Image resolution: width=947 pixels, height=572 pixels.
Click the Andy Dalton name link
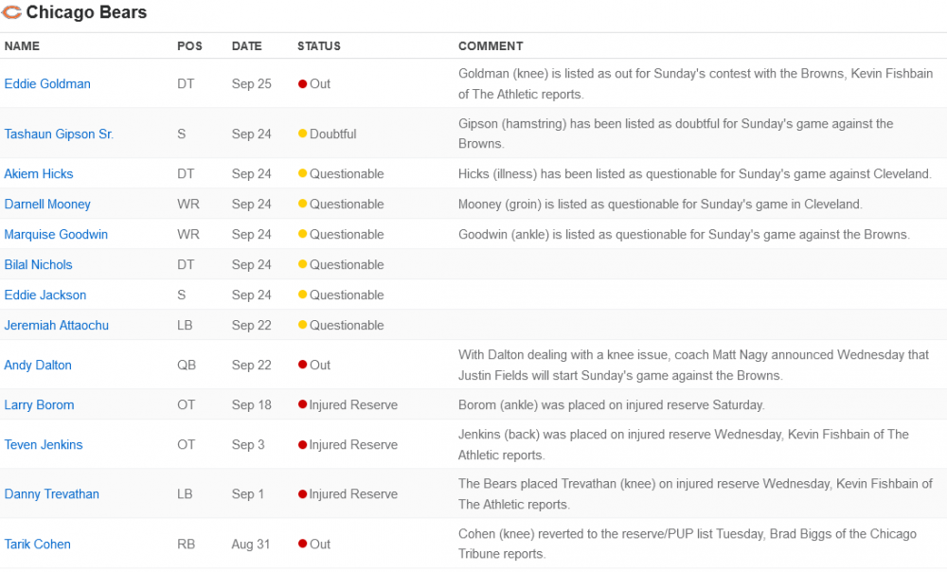(x=38, y=366)
